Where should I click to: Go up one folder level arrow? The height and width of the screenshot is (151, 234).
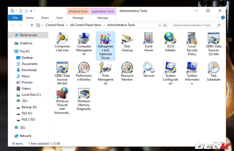point(32,25)
